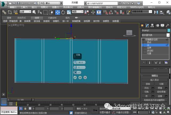
Task: Confirm the chamfer with the green checkmark
Action: pyautogui.click(x=75, y=77)
